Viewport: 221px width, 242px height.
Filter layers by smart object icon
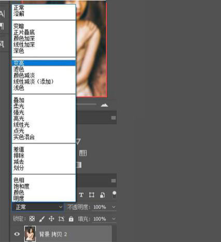pyautogui.click(x=102, y=195)
